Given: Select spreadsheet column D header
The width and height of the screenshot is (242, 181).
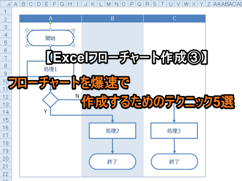Looking at the screenshot, I should [39, 4].
